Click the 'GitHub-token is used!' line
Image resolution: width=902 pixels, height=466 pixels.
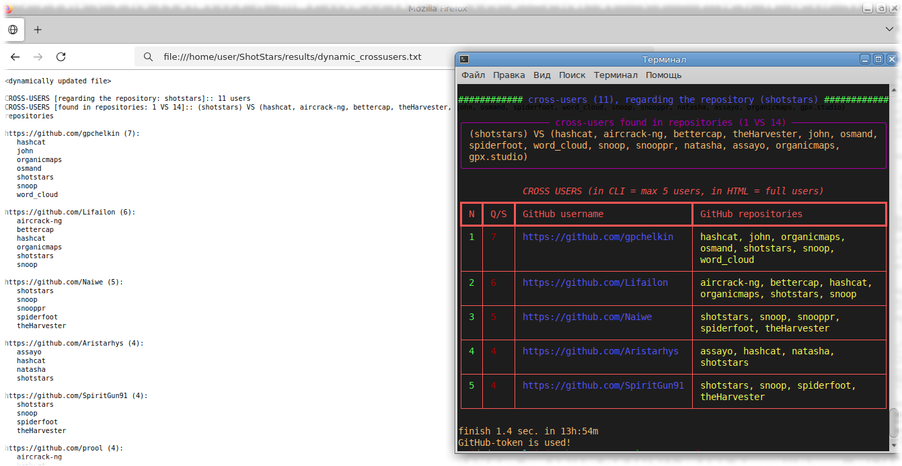[515, 443]
